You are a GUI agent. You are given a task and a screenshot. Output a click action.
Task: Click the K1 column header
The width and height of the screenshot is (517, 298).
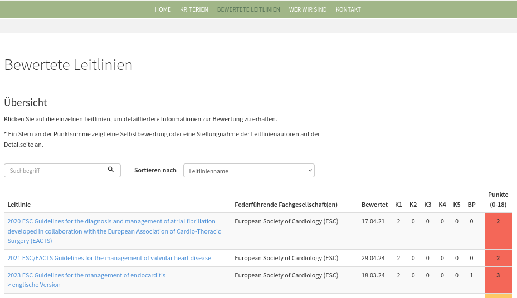tap(399, 205)
